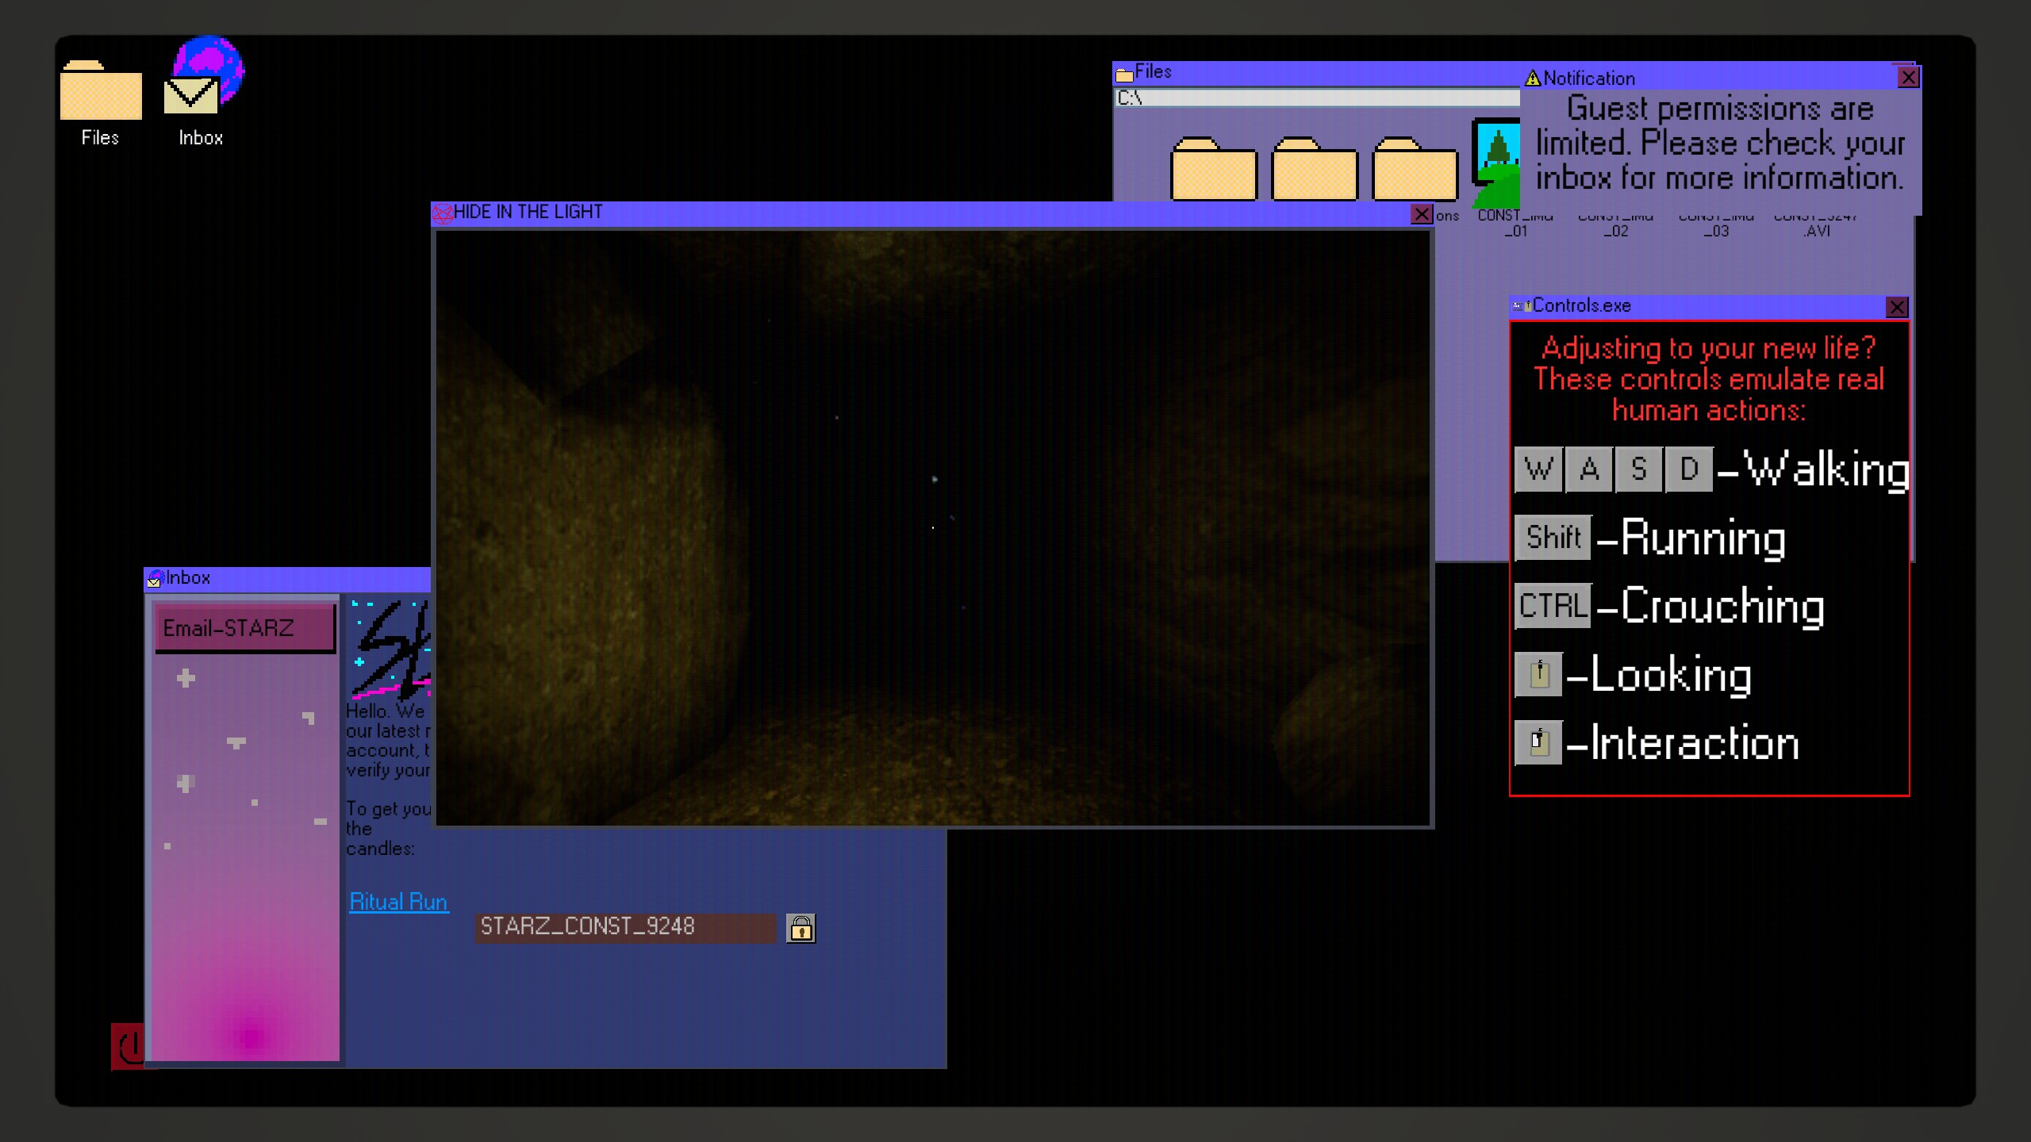Click the red power button icon
Image resolution: width=2031 pixels, height=1142 pixels.
click(128, 1047)
